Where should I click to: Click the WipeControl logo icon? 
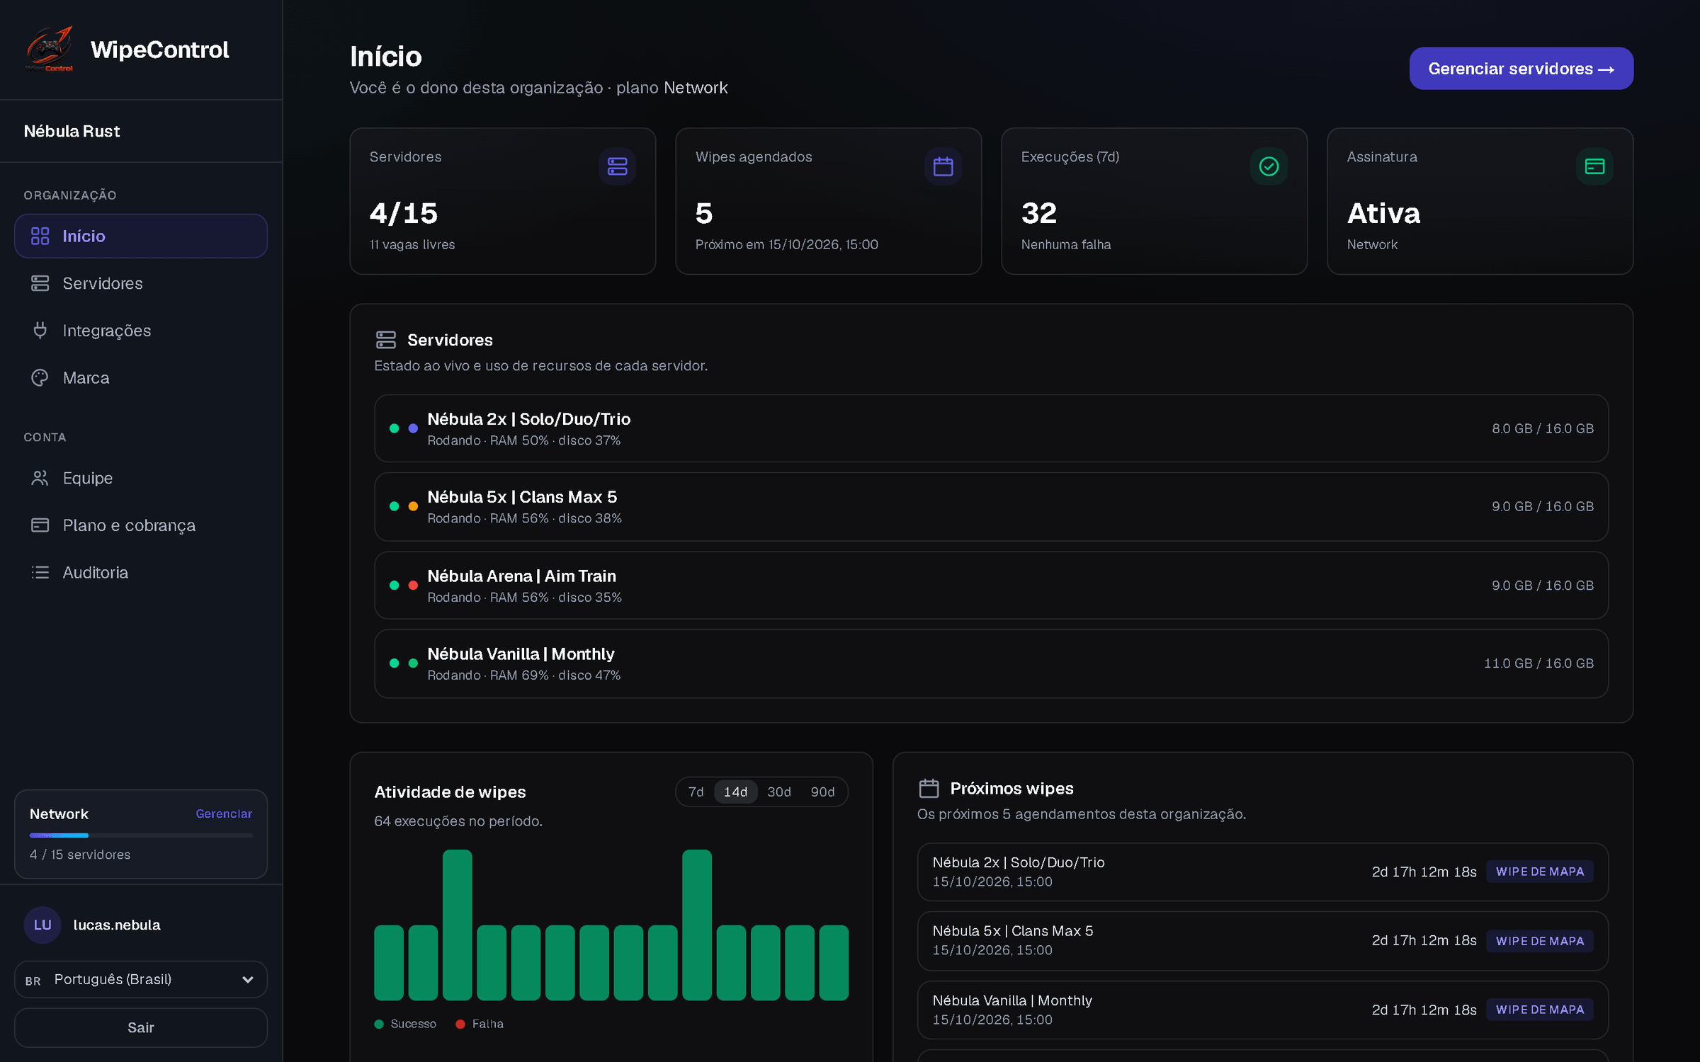point(50,49)
